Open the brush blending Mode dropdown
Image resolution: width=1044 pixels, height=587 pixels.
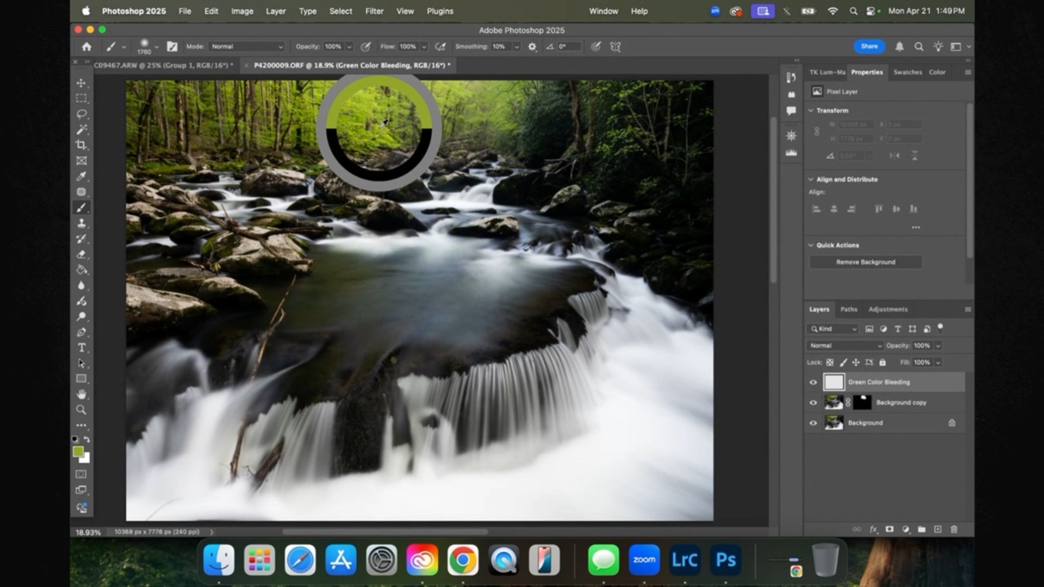246,47
